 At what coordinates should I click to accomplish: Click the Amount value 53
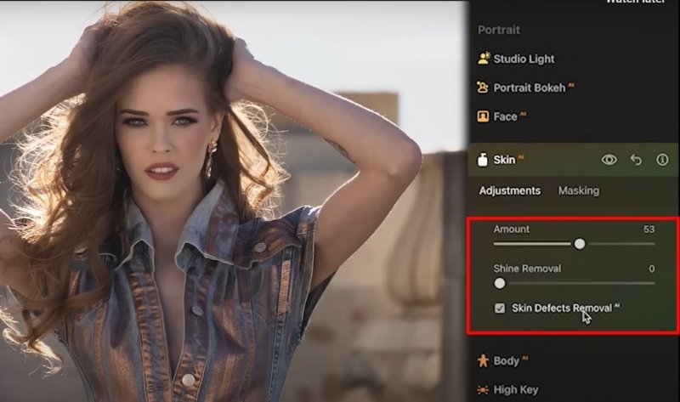coord(649,229)
